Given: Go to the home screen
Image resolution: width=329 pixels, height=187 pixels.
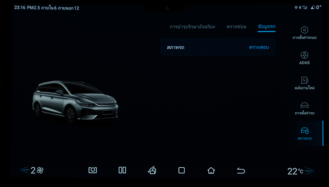Looking at the screenshot, I should 211,170.
